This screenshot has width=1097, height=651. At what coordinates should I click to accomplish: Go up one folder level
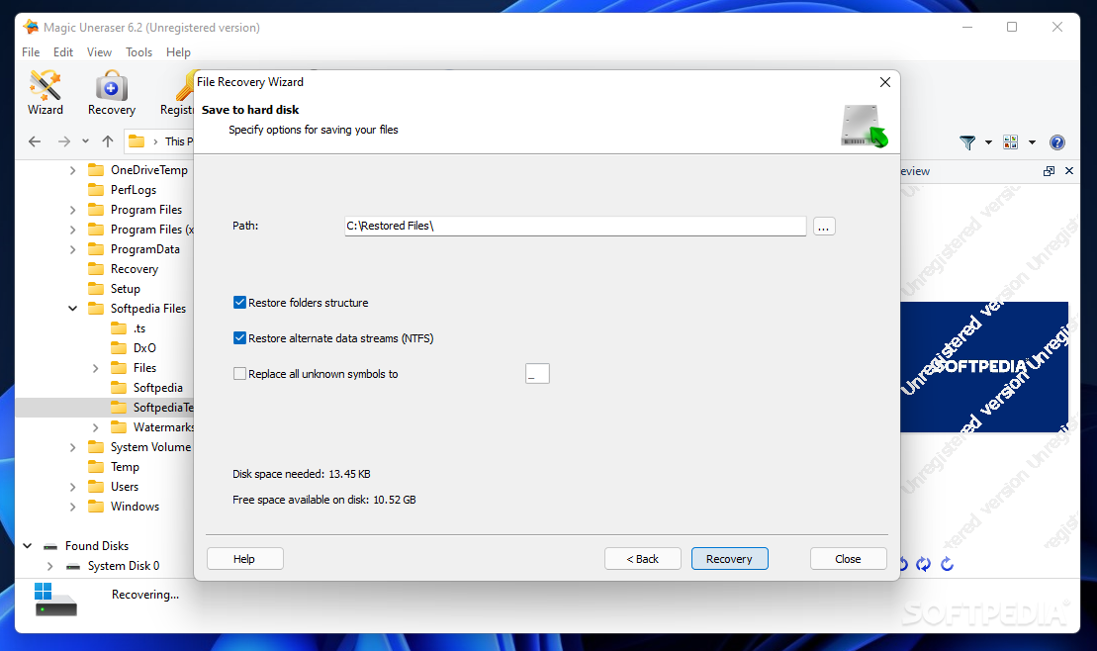(107, 141)
